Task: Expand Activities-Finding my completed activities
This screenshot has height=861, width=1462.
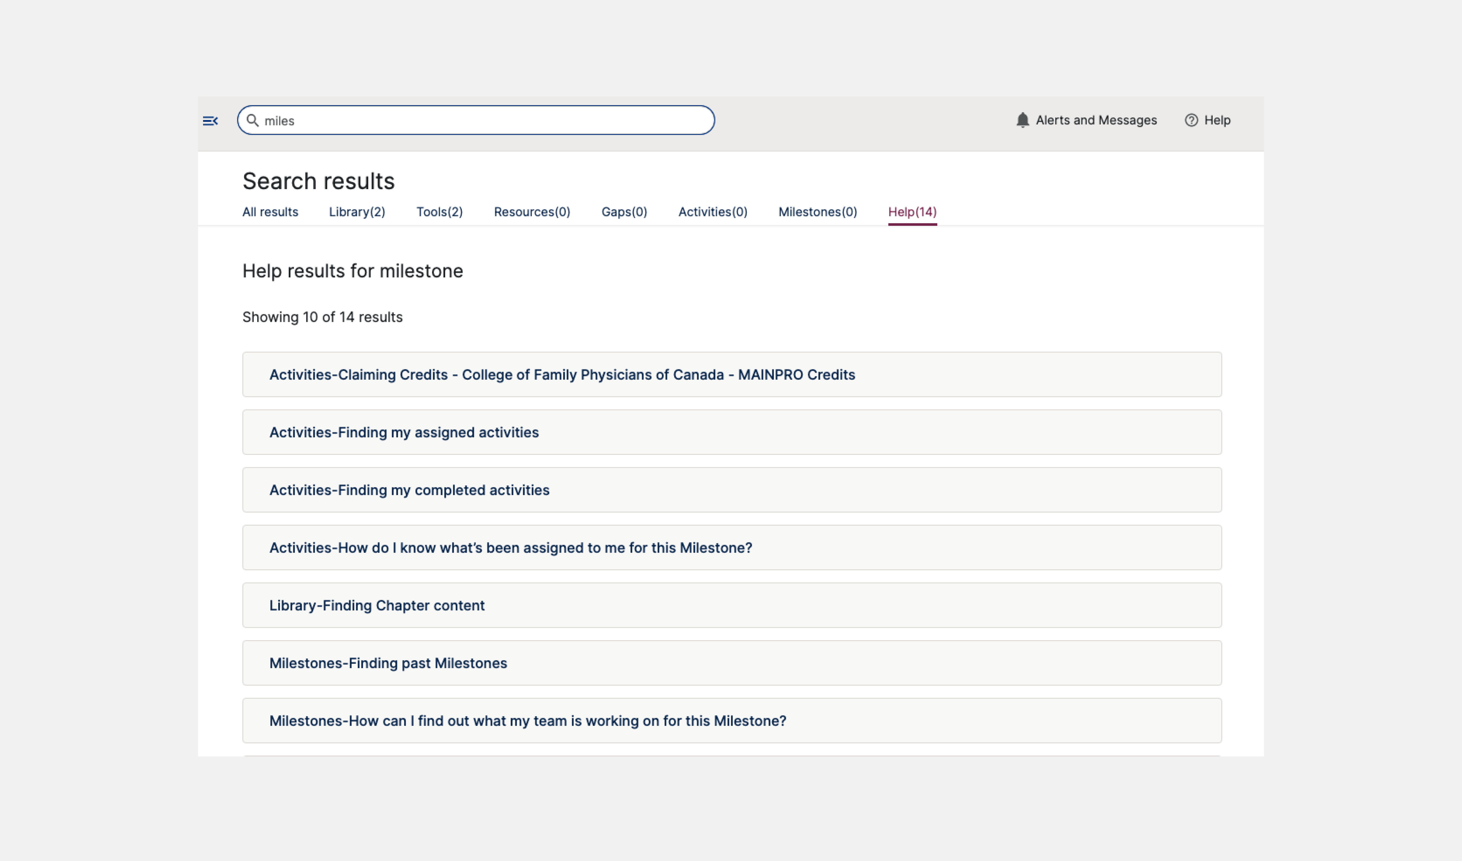Action: click(x=409, y=490)
